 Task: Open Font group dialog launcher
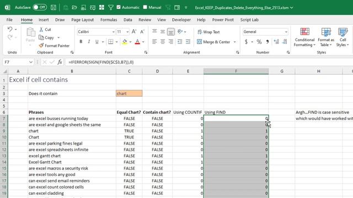(x=146, y=52)
